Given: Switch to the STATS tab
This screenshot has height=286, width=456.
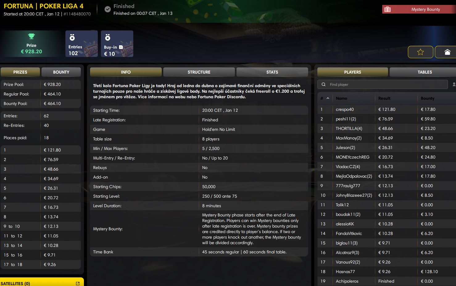Looking at the screenshot, I should (272, 72).
